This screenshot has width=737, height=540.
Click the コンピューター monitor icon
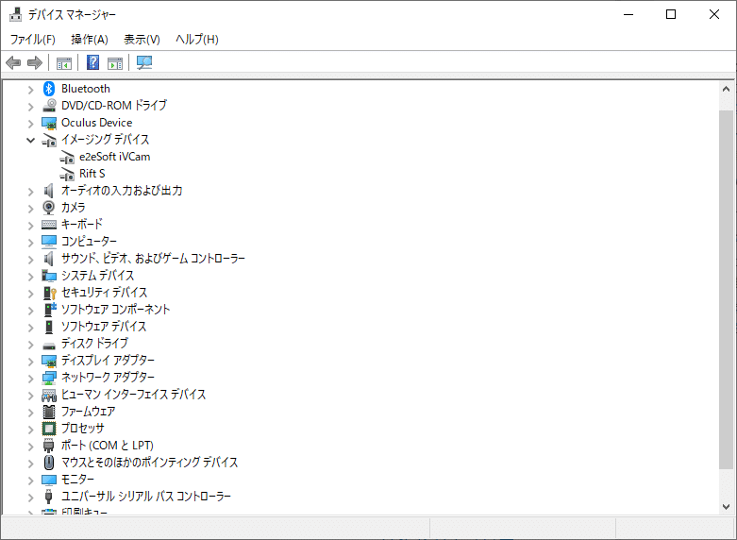pyautogui.click(x=49, y=242)
